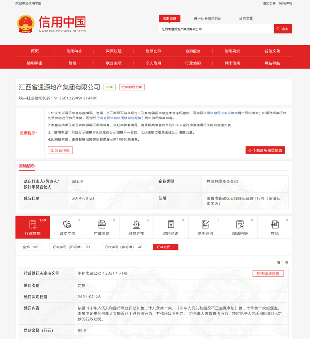Filter by 行政许可(新标准) 40
Viewport: 310px width, 339px height.
tap(124, 247)
